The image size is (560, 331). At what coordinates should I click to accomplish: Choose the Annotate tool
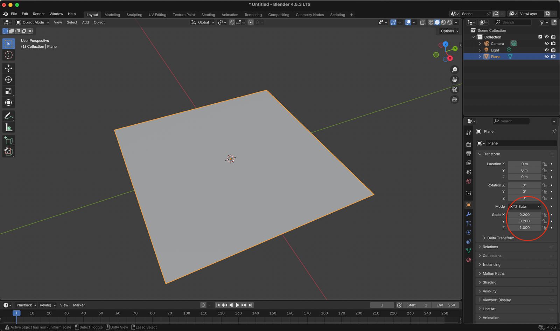tap(8, 116)
